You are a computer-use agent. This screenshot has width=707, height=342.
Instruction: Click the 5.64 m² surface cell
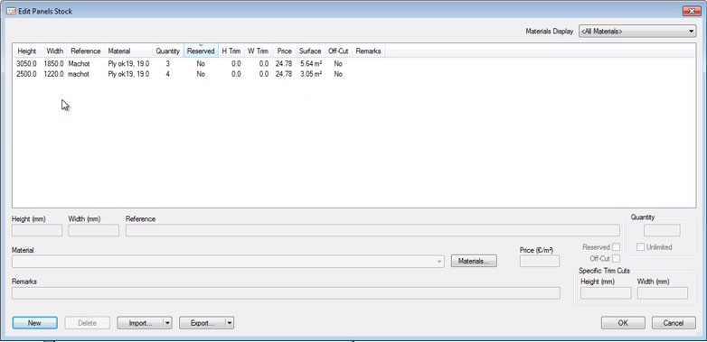(x=311, y=64)
